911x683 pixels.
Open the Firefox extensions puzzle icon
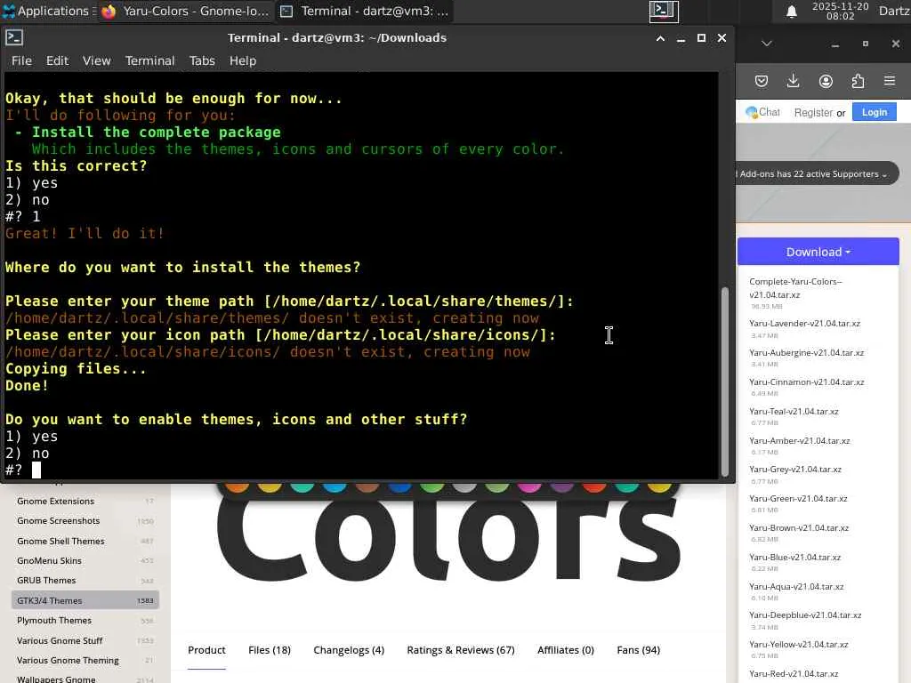(x=858, y=81)
